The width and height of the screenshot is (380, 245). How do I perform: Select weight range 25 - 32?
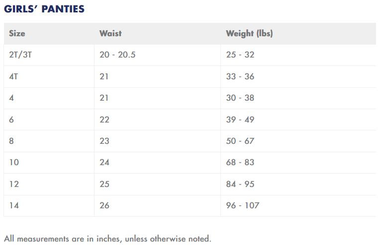pyautogui.click(x=240, y=55)
